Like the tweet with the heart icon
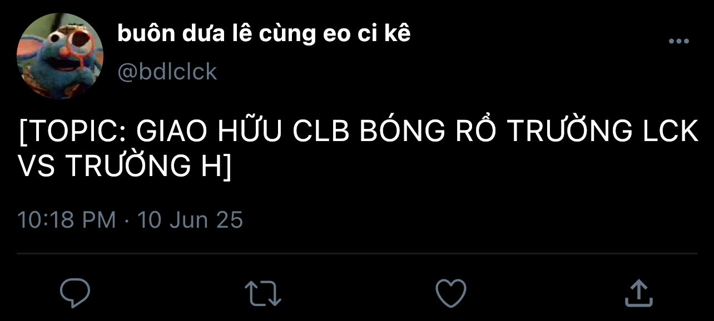The image size is (714, 321). 450,293
